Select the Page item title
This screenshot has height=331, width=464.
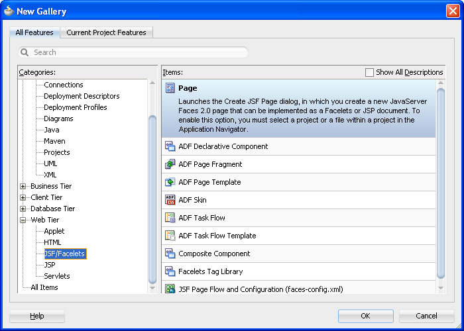188,88
